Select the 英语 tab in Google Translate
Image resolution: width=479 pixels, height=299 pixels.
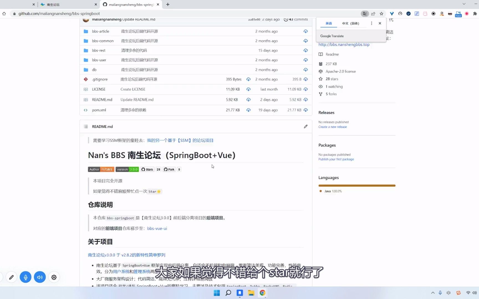(x=328, y=23)
